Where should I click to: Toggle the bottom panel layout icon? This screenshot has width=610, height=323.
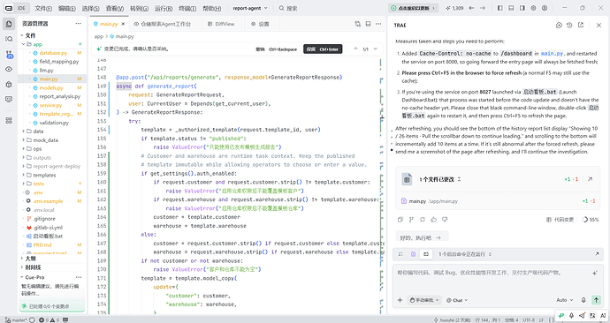[511, 8]
